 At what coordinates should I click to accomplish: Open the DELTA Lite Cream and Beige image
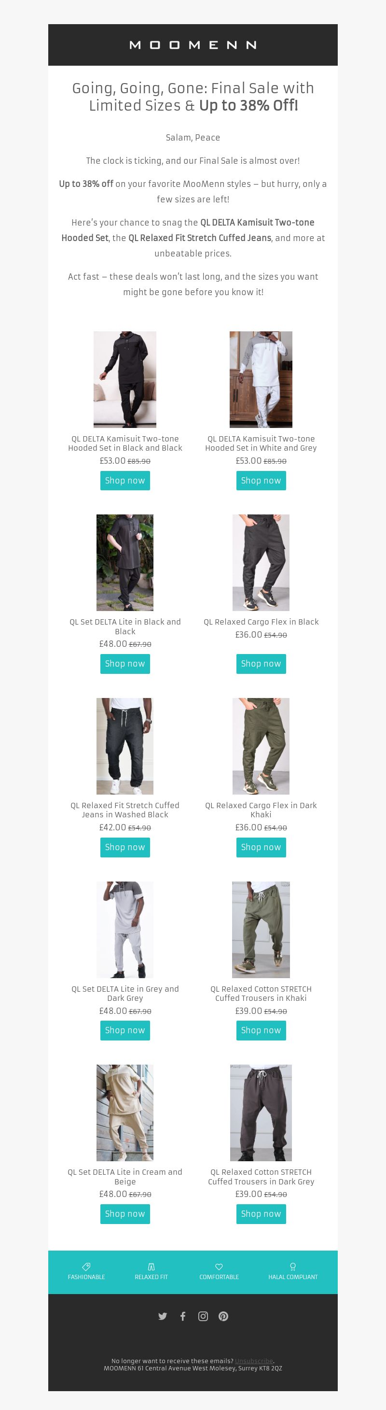click(124, 1113)
